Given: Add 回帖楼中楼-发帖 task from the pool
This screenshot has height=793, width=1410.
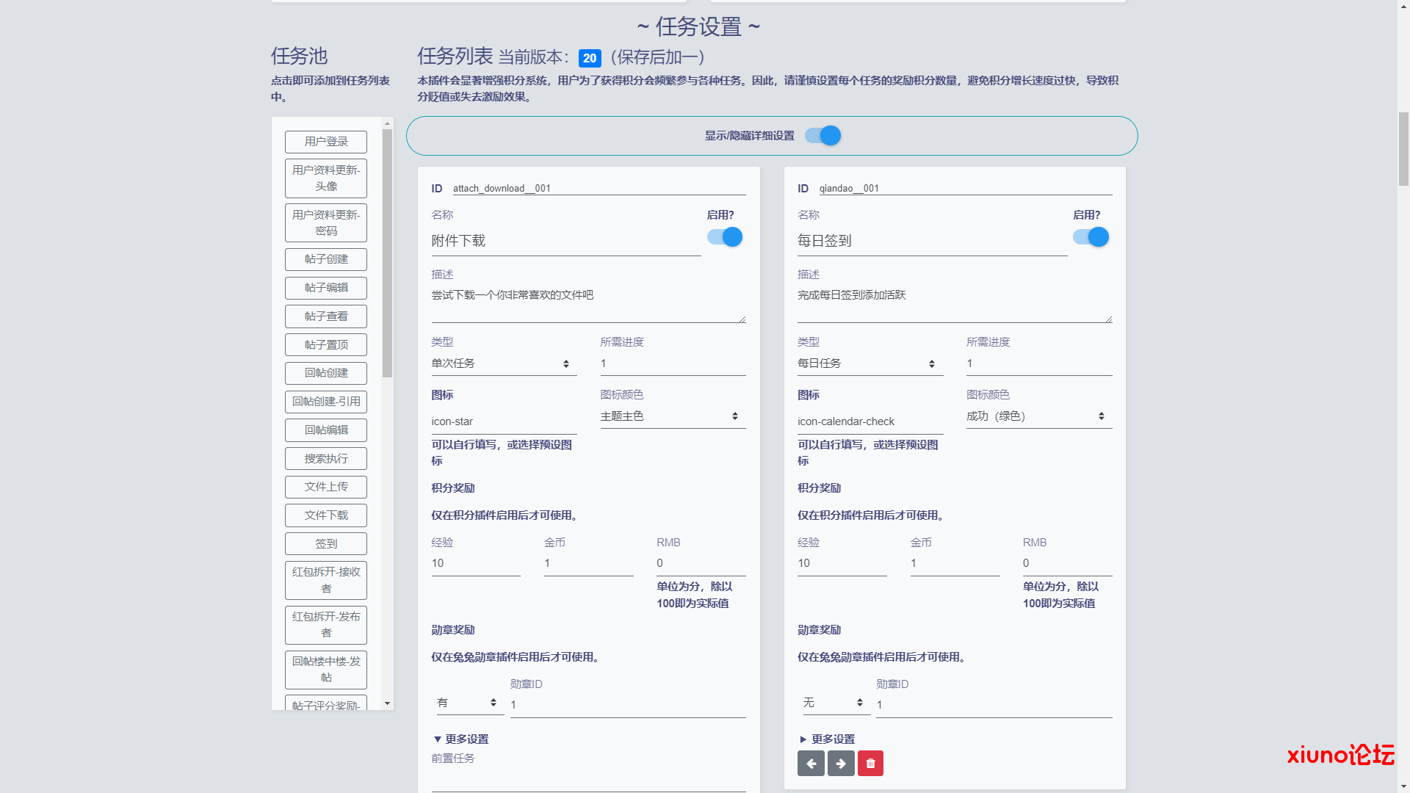Looking at the screenshot, I should click(326, 670).
